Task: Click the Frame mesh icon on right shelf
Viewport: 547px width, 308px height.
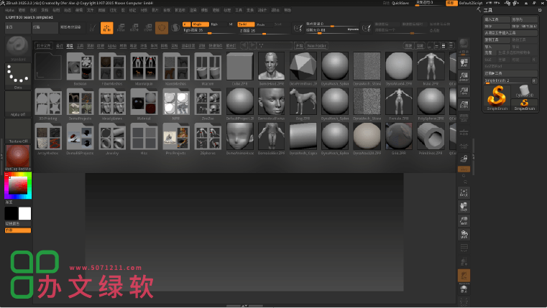Action: pos(464,192)
